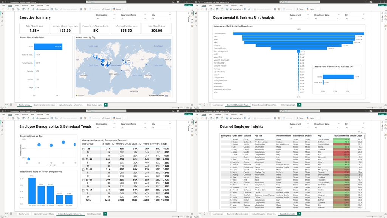Click Save icon in Executive Summary window title bar
Viewport: 387px width, 218px height.
tap(2, 2)
